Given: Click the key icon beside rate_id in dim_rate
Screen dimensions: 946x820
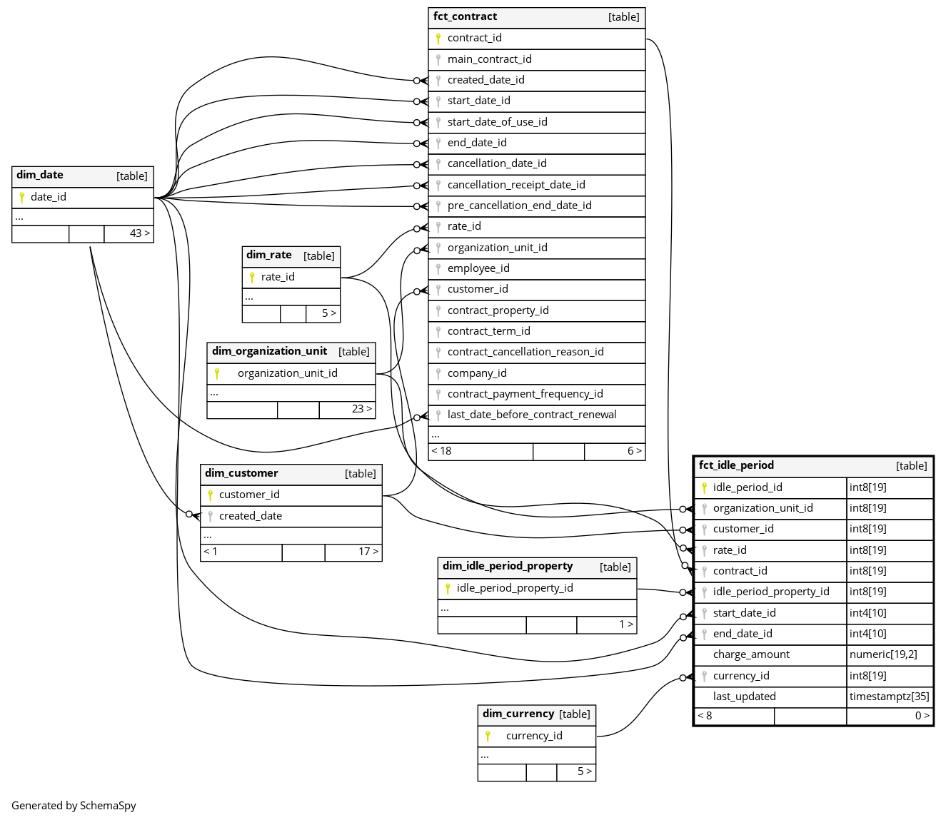Looking at the screenshot, I should [252, 278].
